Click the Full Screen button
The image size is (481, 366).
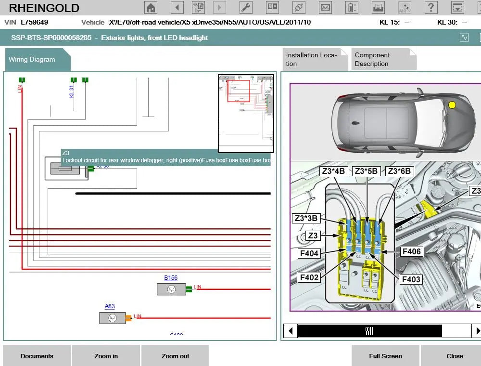pos(385,356)
